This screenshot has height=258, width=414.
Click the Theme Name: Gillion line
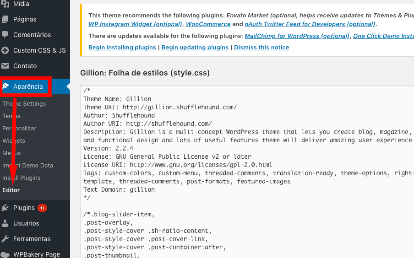[x=117, y=99]
